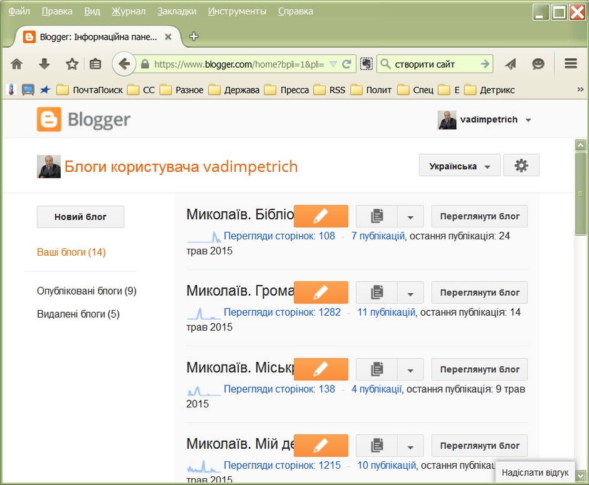Click the bookmark star icon in toolbar
589x485 pixels.
(x=72, y=65)
